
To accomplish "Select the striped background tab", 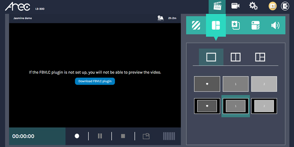I will pos(196,25).
